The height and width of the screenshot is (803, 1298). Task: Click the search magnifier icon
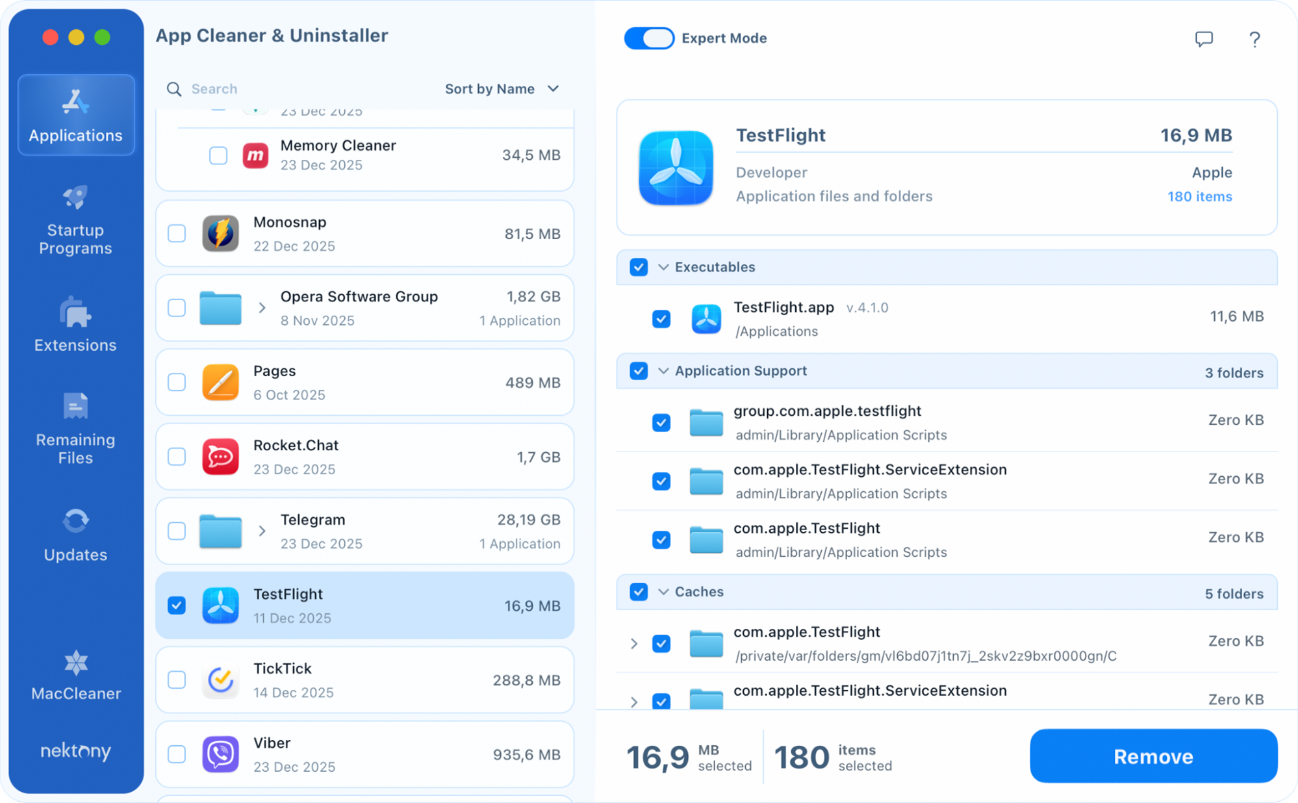click(173, 89)
